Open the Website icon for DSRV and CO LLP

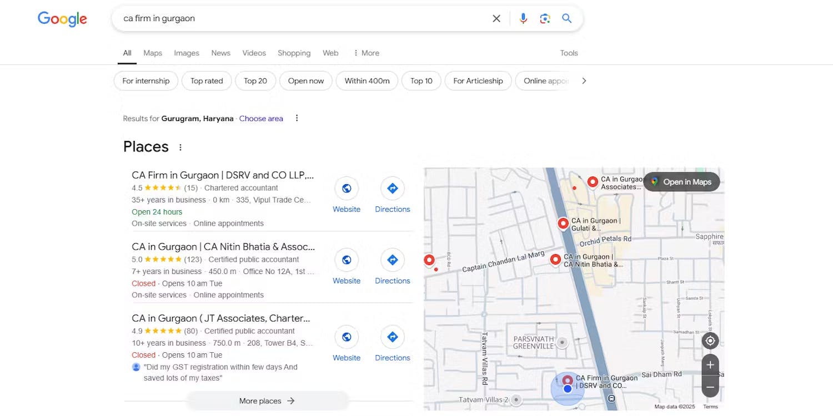pyautogui.click(x=346, y=189)
